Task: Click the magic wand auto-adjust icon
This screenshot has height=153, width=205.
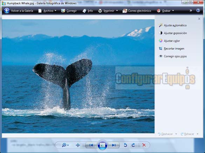Action: click(x=160, y=25)
